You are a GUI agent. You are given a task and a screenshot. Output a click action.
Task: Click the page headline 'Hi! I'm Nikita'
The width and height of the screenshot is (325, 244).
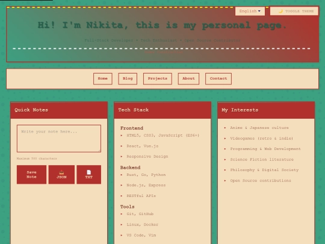pos(162,25)
